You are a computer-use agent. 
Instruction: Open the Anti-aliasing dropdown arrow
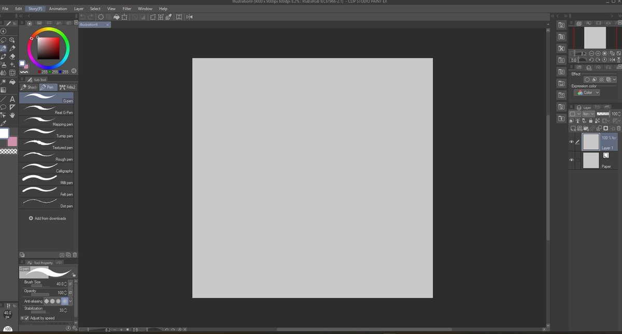(70, 301)
